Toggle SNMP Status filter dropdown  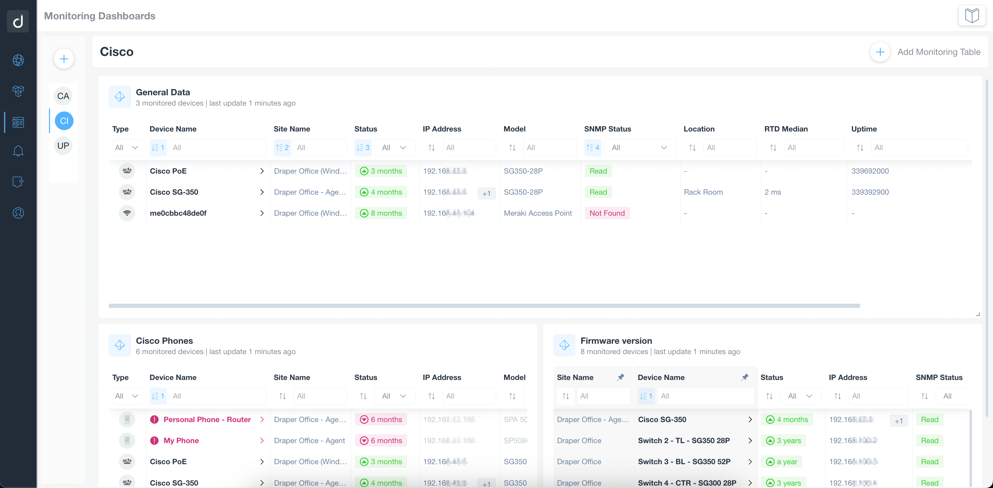pos(665,147)
